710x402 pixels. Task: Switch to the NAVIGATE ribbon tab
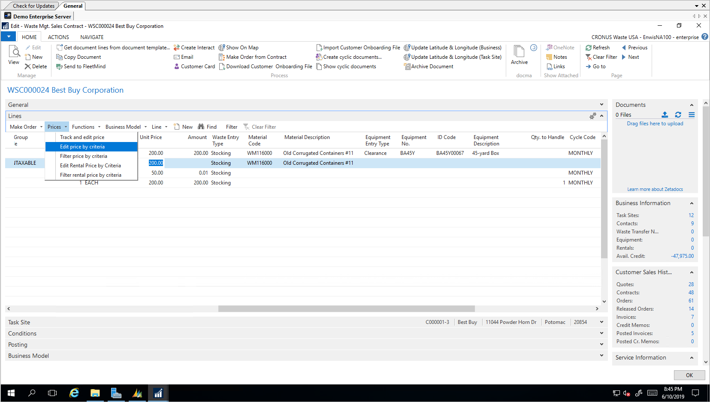point(92,37)
